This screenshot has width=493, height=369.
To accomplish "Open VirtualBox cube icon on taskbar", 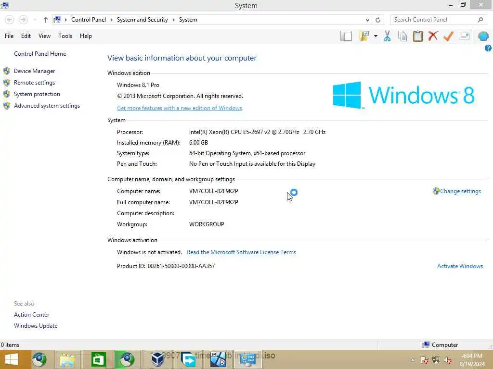I will point(157,359).
